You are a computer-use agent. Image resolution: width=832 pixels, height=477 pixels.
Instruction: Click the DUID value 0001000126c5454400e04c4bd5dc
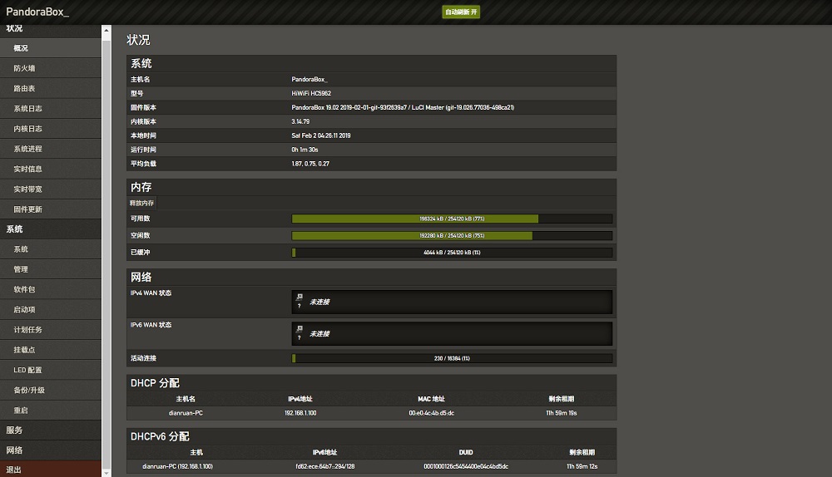466,466
